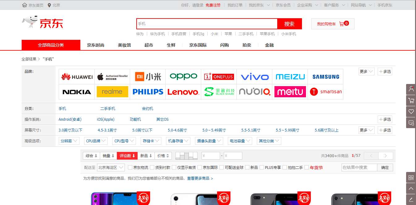Screen dimensions: 416x205
Task: Open the chat message icon in the sidebar
Action: 411,123
